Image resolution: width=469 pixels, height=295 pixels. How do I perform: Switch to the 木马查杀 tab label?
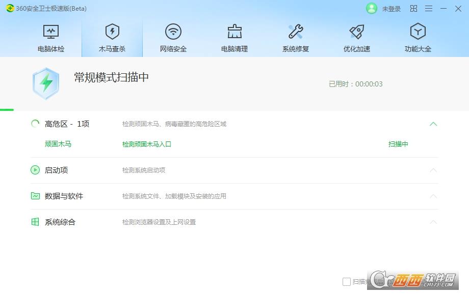(x=112, y=49)
